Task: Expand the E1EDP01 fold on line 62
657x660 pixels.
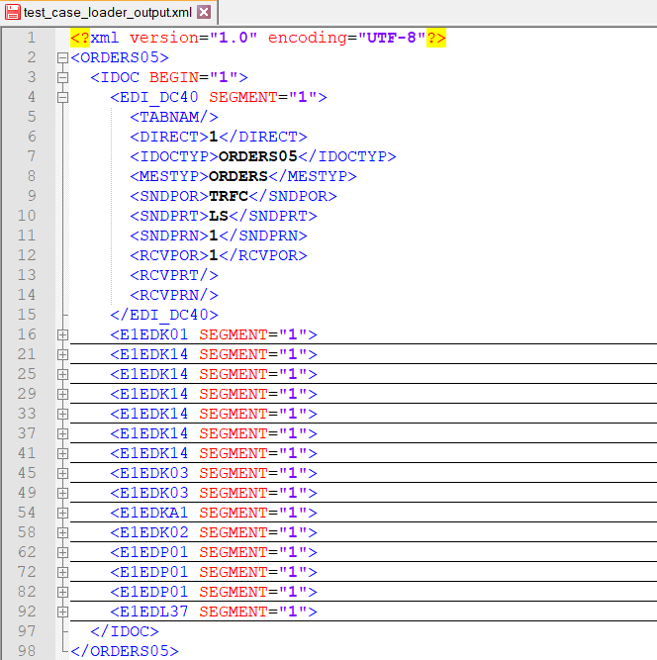Action: click(63, 552)
